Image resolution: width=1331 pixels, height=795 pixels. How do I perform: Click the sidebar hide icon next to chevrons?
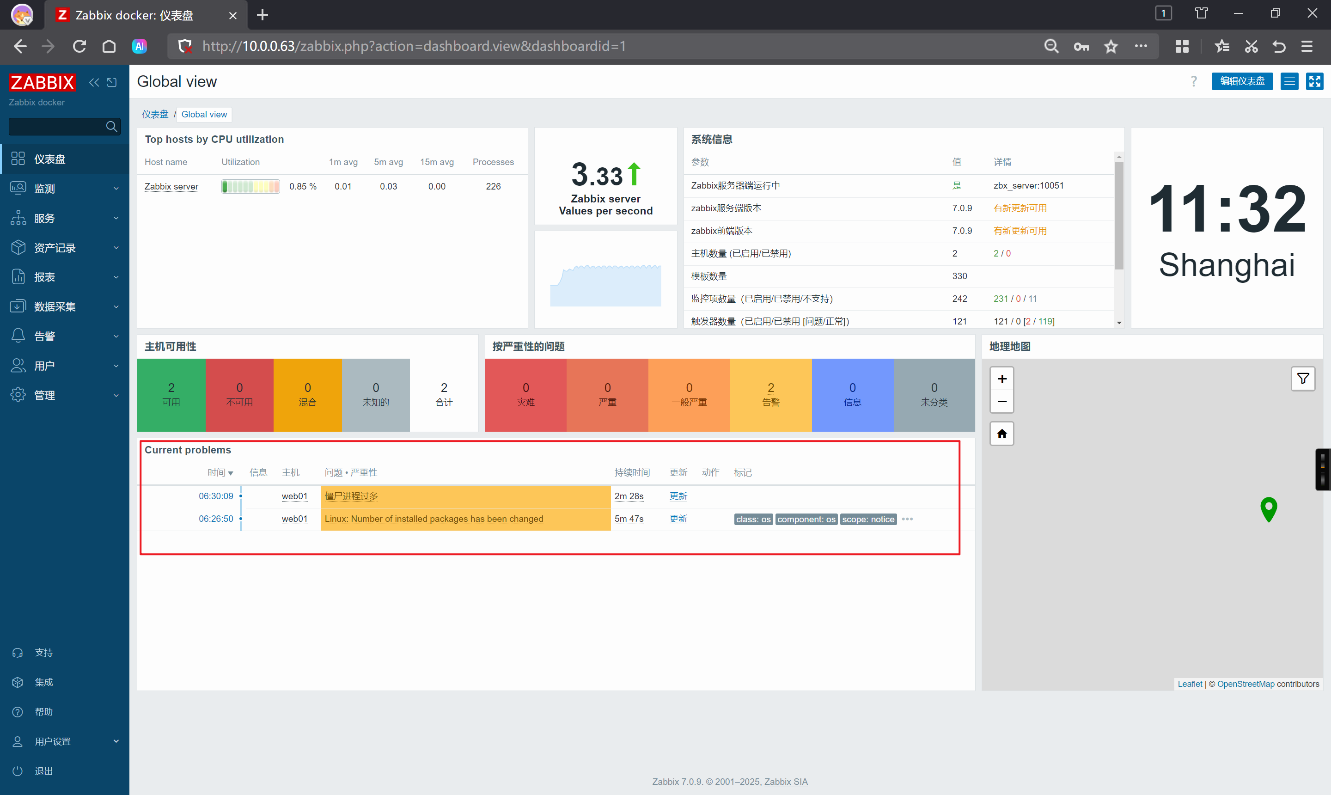(112, 82)
